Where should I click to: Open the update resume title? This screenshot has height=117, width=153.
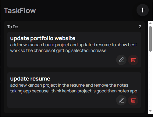(x=30, y=79)
